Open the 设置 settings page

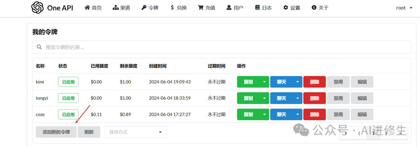click(x=292, y=8)
